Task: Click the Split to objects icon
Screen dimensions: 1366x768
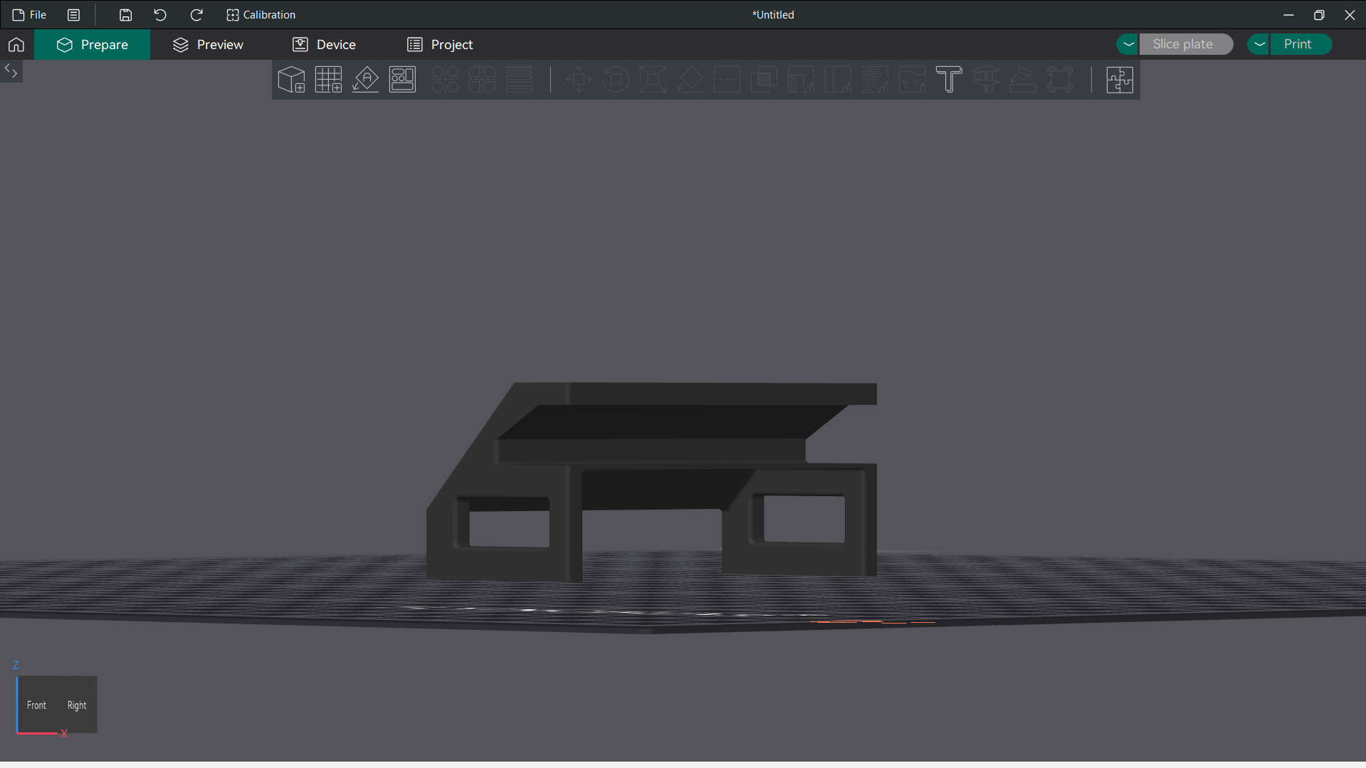Action: (x=445, y=80)
